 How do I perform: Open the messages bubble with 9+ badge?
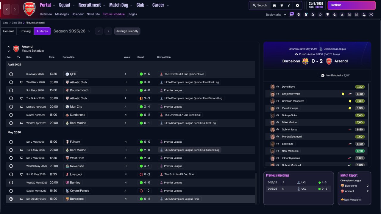291,15
